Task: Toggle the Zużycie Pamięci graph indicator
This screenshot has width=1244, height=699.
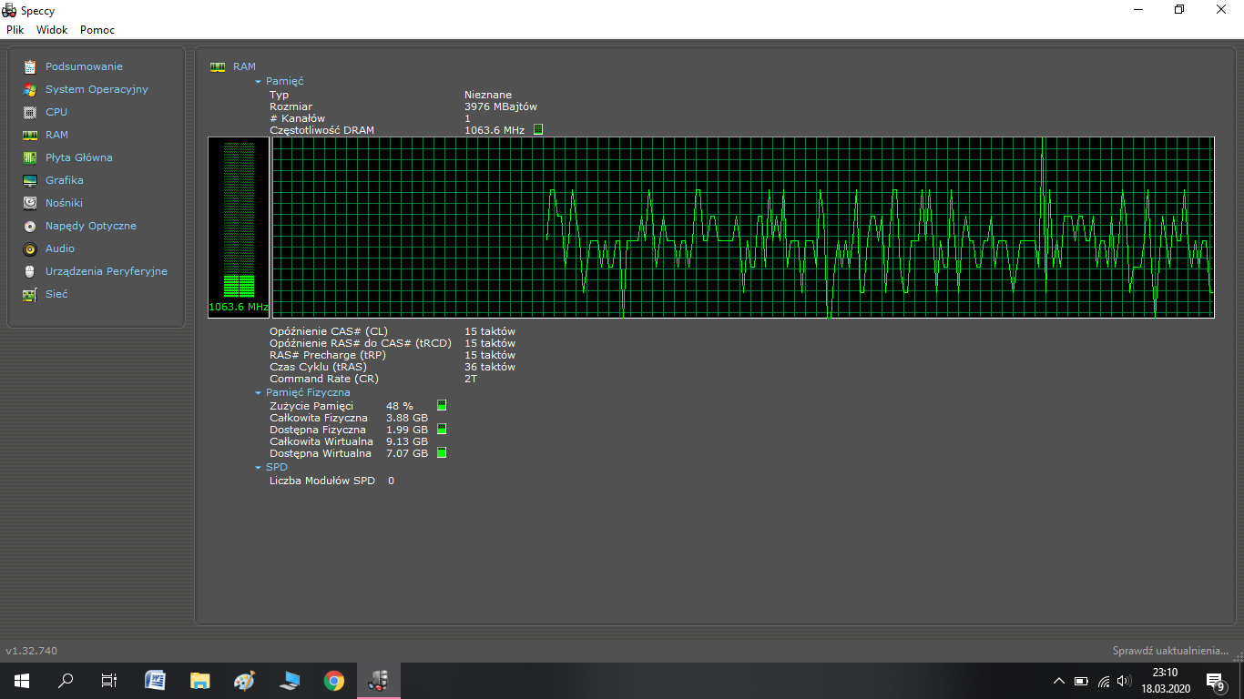Action: pos(442,406)
